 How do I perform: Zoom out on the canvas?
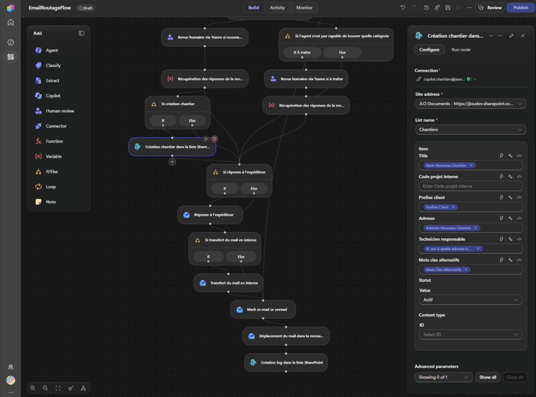tap(45, 388)
